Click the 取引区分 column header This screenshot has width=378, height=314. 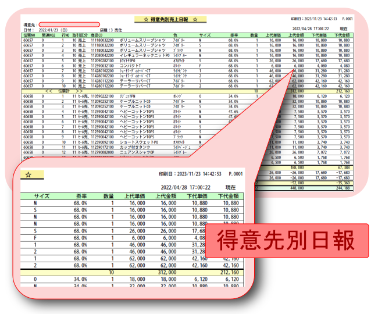pos(80,35)
